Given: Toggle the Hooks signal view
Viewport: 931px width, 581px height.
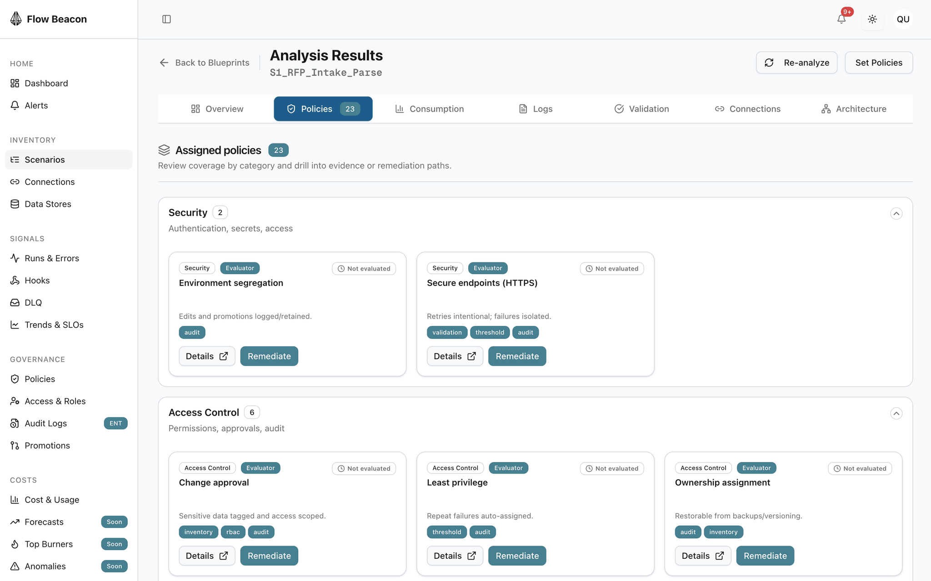Looking at the screenshot, I should [37, 280].
